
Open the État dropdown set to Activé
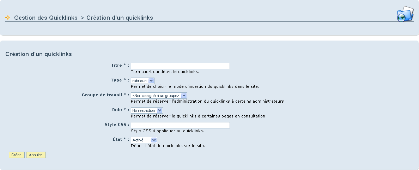point(144,140)
